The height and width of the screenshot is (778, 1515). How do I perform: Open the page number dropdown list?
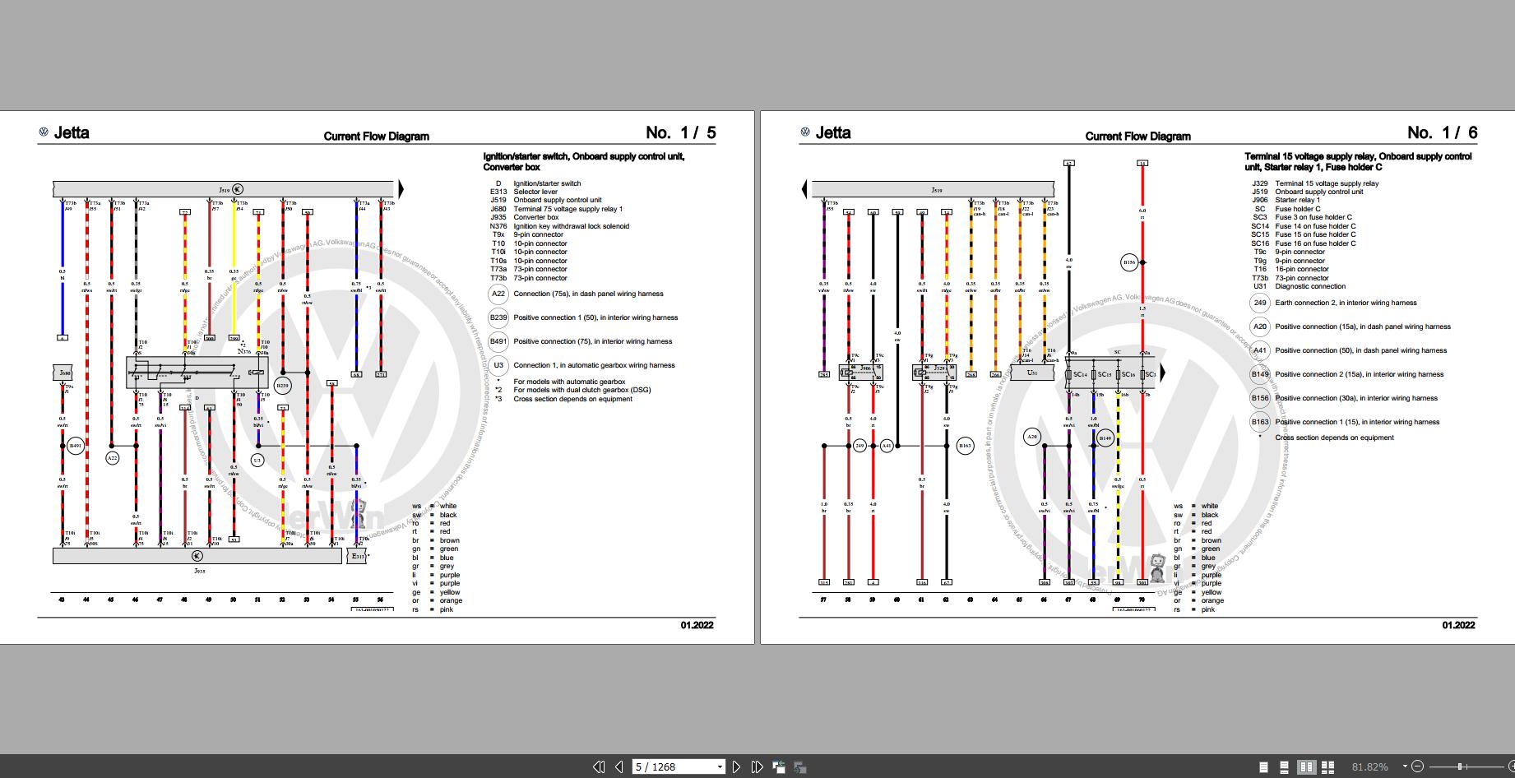[x=720, y=766]
